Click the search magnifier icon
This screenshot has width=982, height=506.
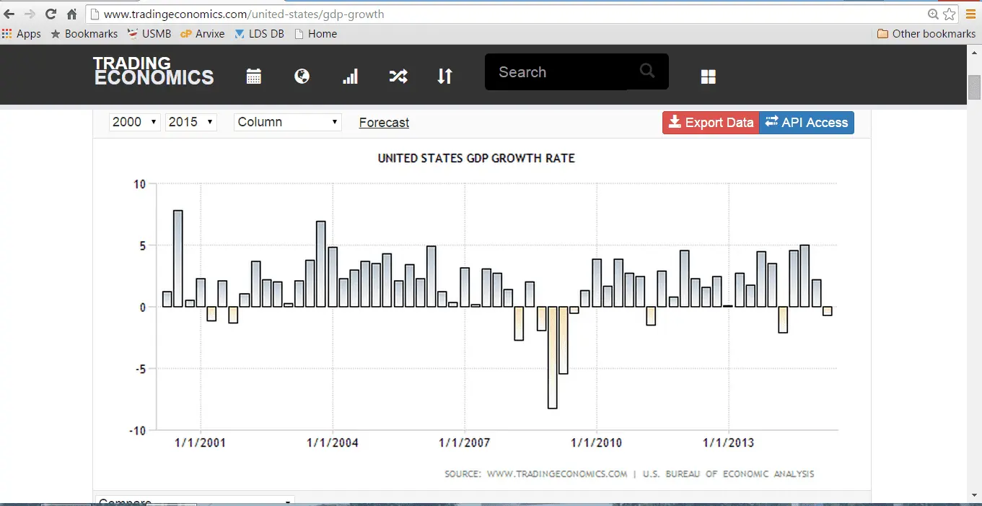[647, 71]
